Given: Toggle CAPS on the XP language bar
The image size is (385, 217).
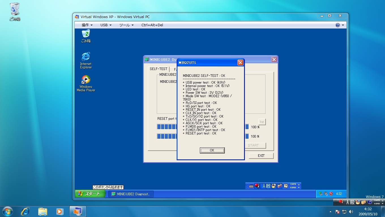Looking at the screenshot, I should (x=293, y=184).
